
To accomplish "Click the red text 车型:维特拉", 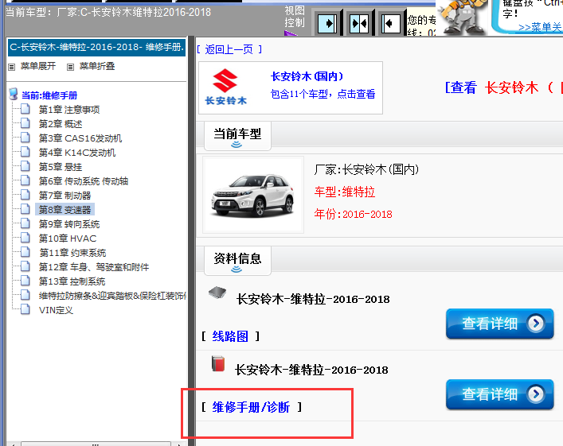I will pyautogui.click(x=344, y=192).
